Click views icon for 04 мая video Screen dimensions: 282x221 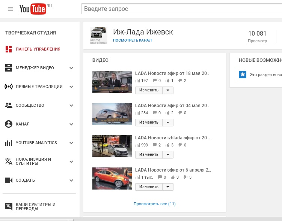[137, 113]
